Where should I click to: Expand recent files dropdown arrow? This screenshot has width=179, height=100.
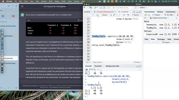click(97, 8)
